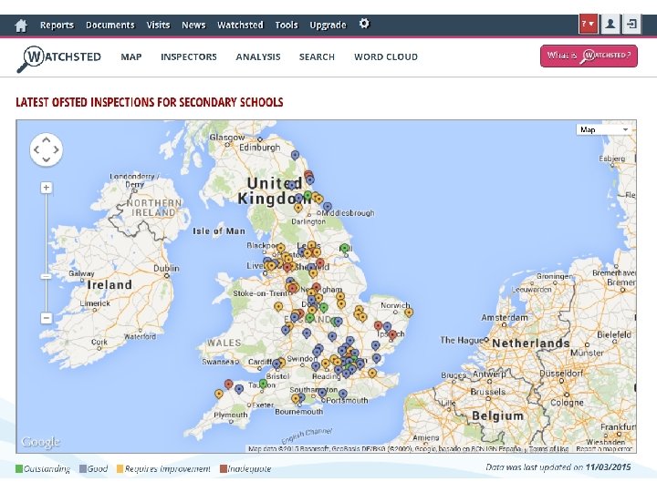Pan the map left with arrow control
Viewport: 657px width, 492px height.
point(36,149)
